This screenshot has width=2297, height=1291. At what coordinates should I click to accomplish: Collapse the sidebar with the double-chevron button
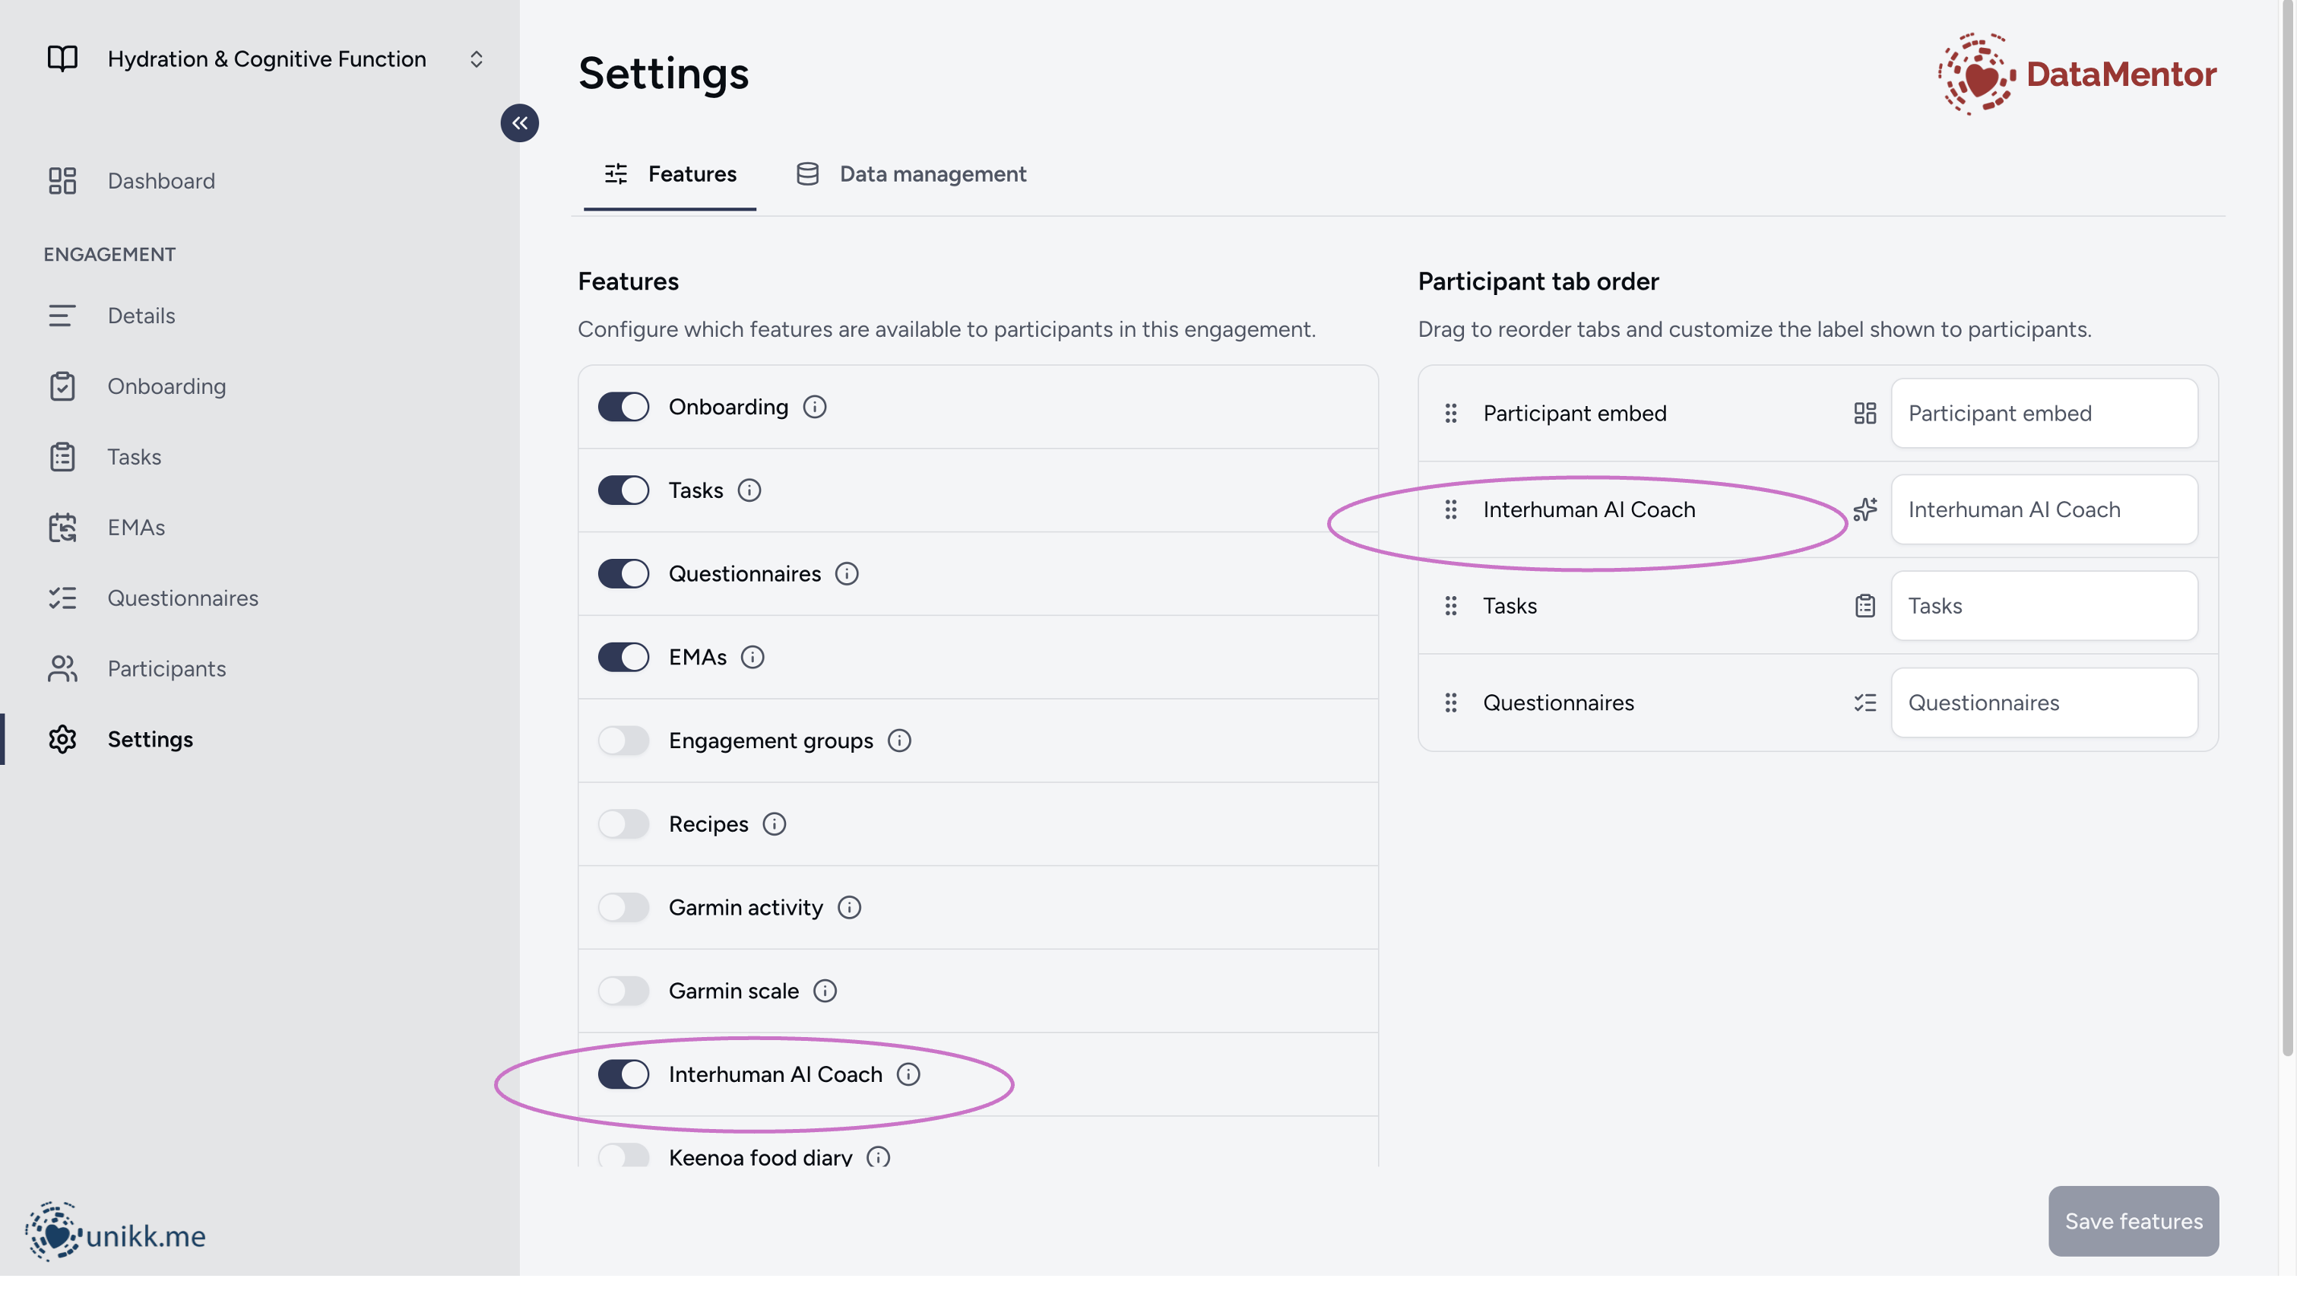519,123
